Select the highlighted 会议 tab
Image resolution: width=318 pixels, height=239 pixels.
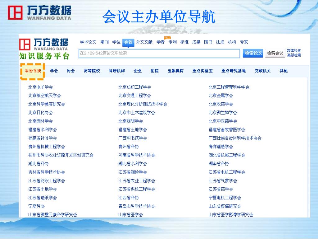(128, 42)
